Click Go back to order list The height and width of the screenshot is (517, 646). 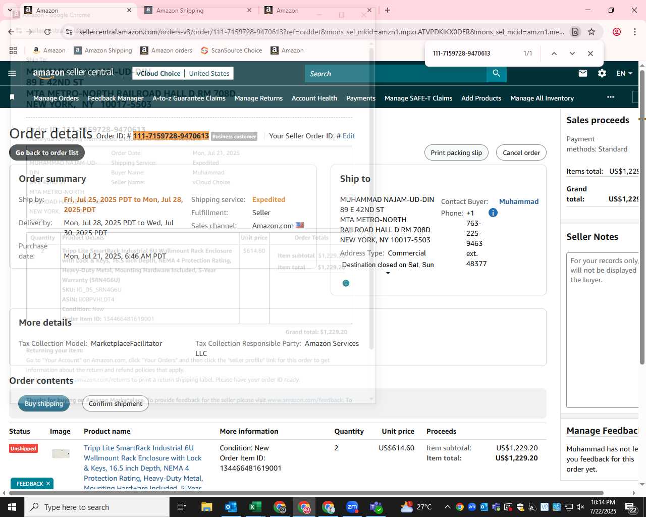(47, 152)
